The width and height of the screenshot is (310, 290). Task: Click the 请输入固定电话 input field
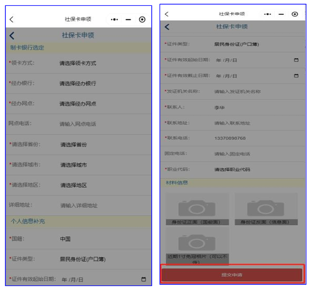coord(232,154)
